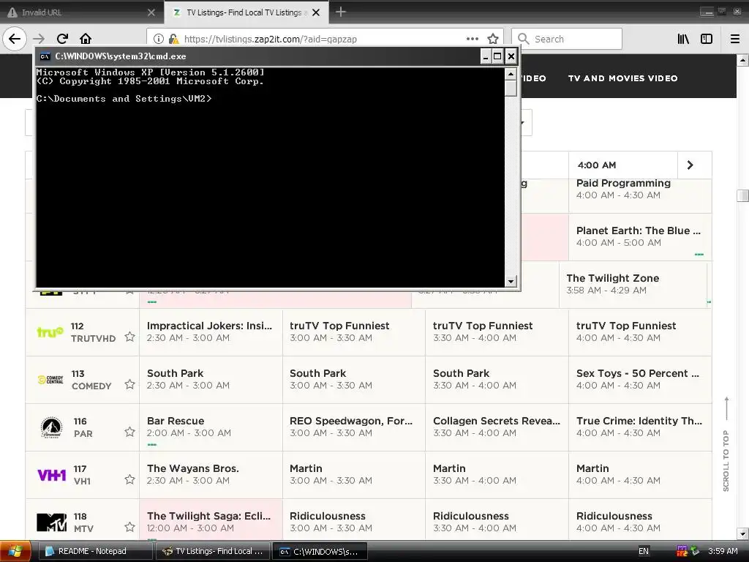Screen dimensions: 749x562
Task: Favorite the PAR channel star
Action: tap(129, 432)
